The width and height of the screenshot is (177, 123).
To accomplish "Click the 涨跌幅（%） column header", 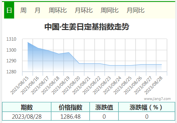I will pos(147,107).
